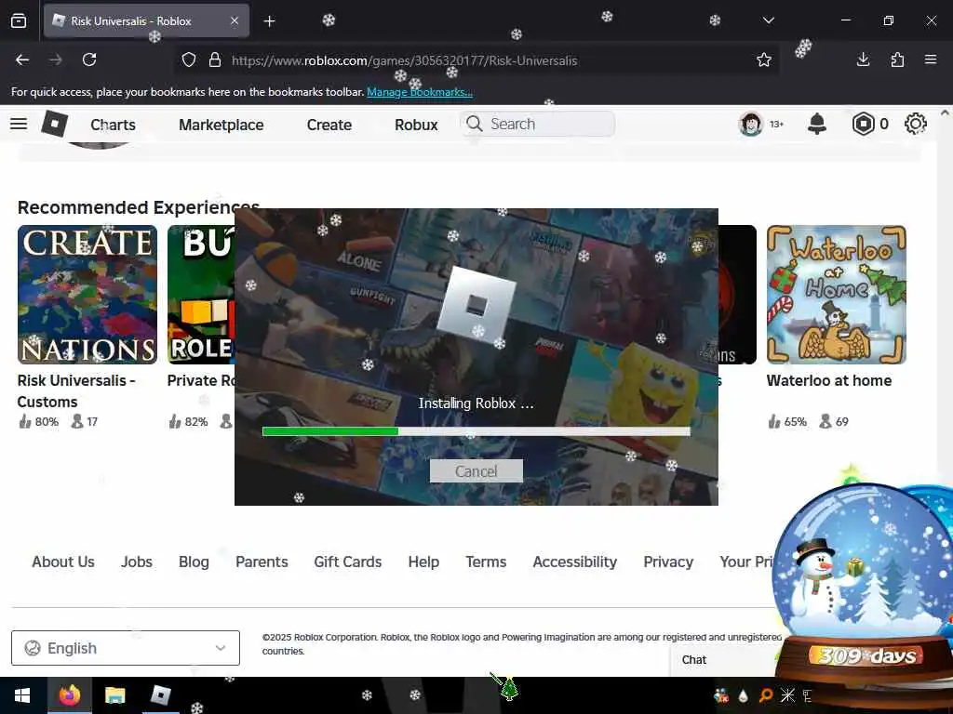Open a new browser tab

(269, 21)
